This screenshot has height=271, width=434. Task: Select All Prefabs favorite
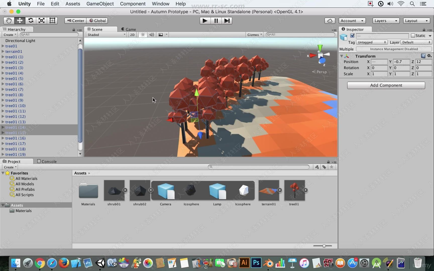click(25, 189)
